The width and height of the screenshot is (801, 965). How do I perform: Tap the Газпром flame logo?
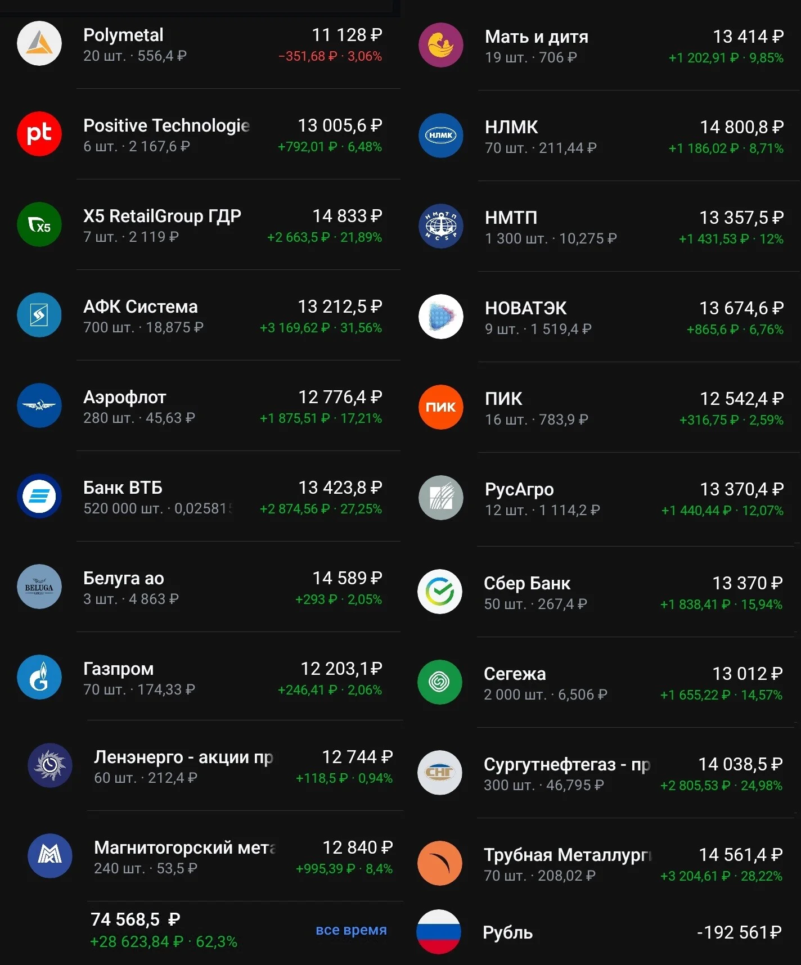tap(39, 677)
